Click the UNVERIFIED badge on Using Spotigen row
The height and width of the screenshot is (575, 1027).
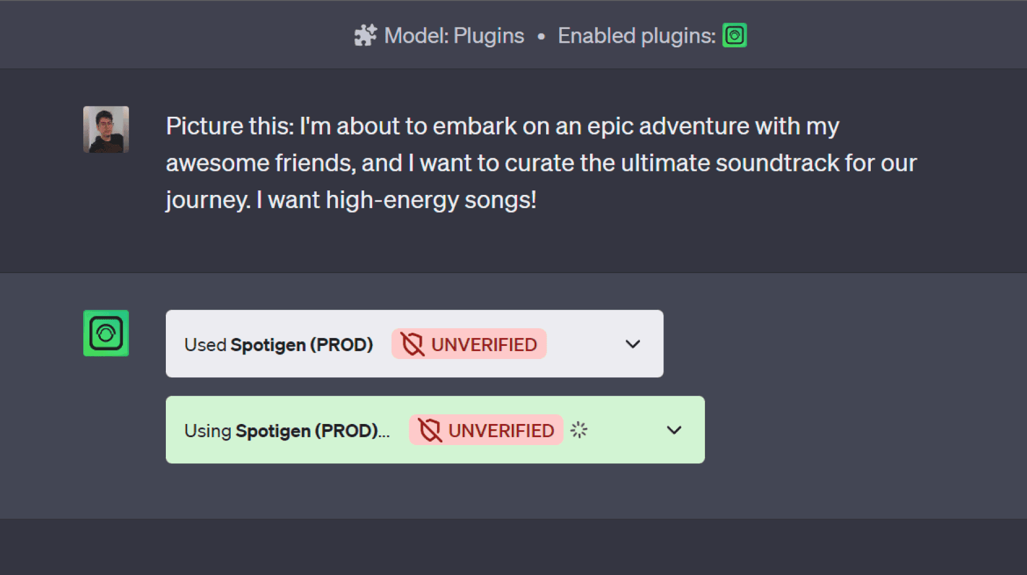[486, 430]
